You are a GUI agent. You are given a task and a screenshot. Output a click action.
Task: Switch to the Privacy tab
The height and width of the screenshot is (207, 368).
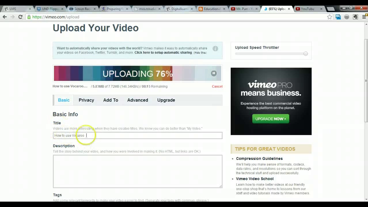tap(86, 100)
